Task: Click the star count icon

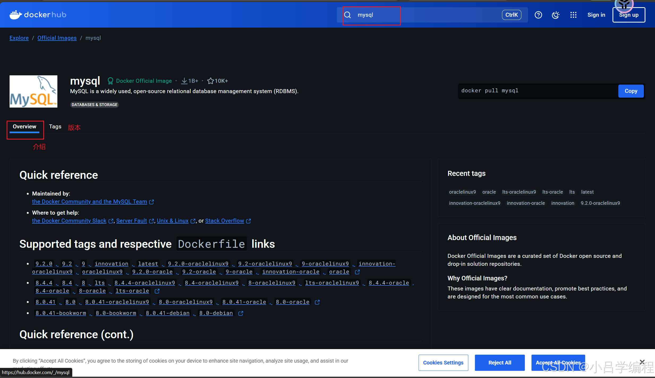Action: [210, 81]
